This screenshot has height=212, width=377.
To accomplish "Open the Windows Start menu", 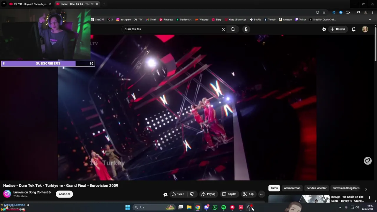I will [x=128, y=207].
